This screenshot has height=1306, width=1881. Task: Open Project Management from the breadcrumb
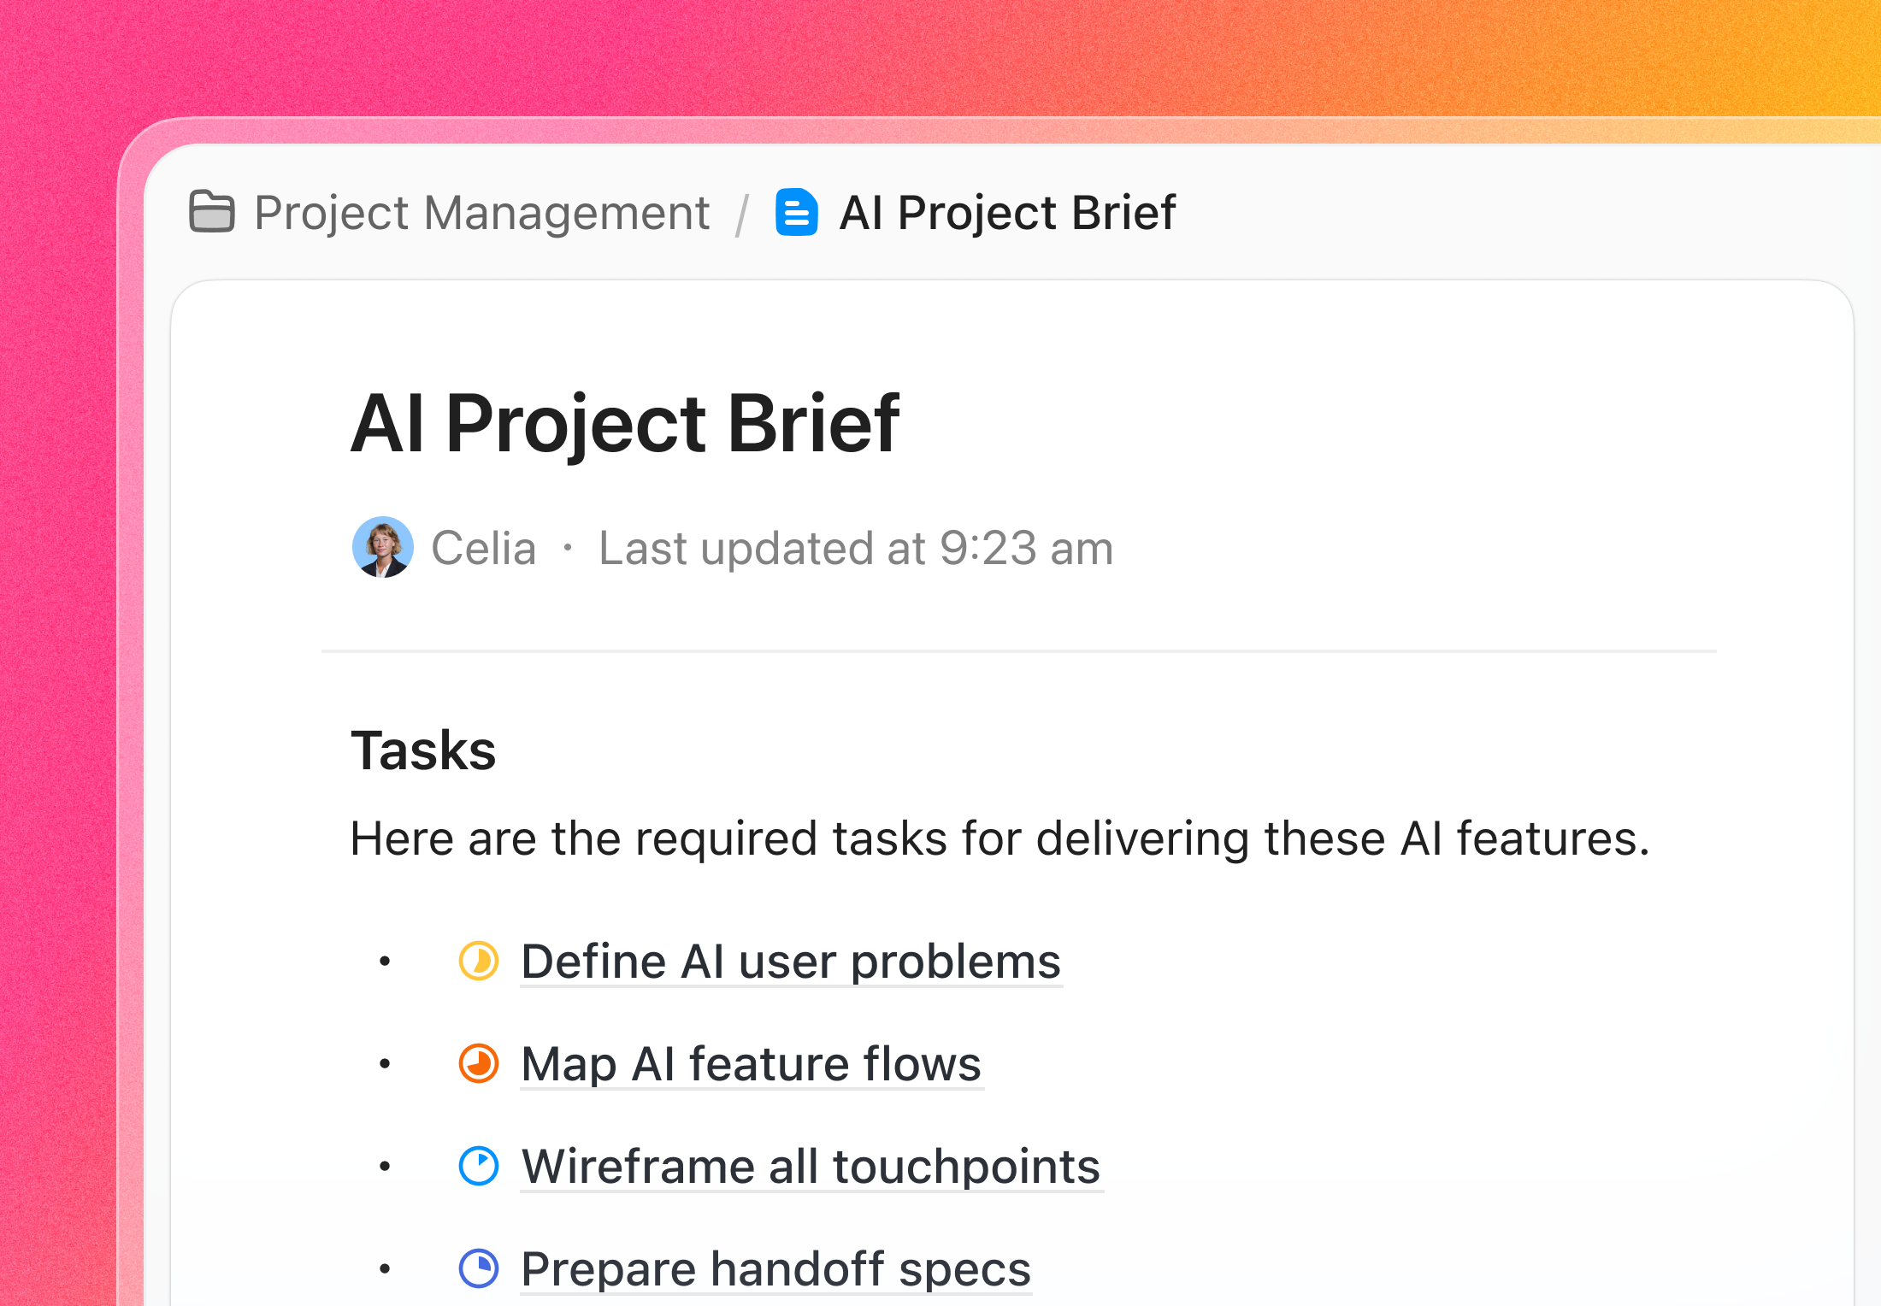pos(481,214)
